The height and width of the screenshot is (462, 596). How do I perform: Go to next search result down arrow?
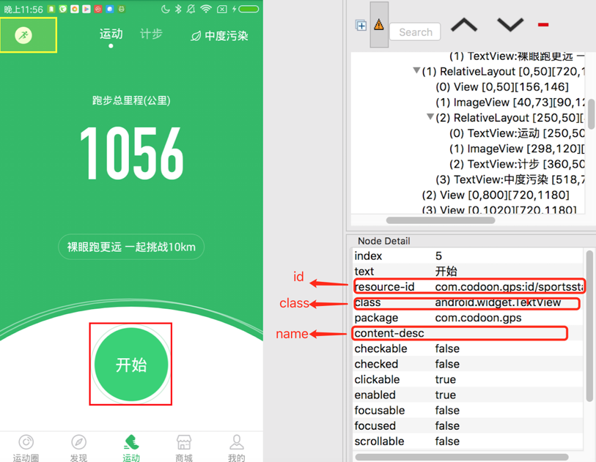click(x=510, y=25)
